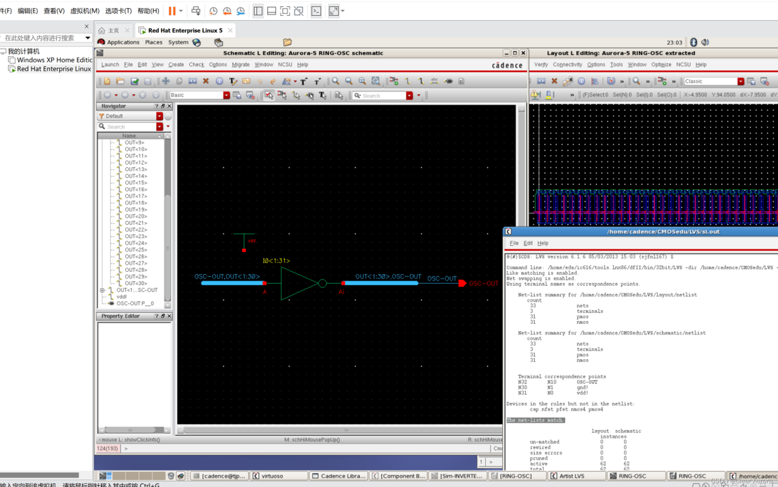Image resolution: width=778 pixels, height=487 pixels.
Task: Toggle the wire selection filter button
Action: click(x=296, y=95)
